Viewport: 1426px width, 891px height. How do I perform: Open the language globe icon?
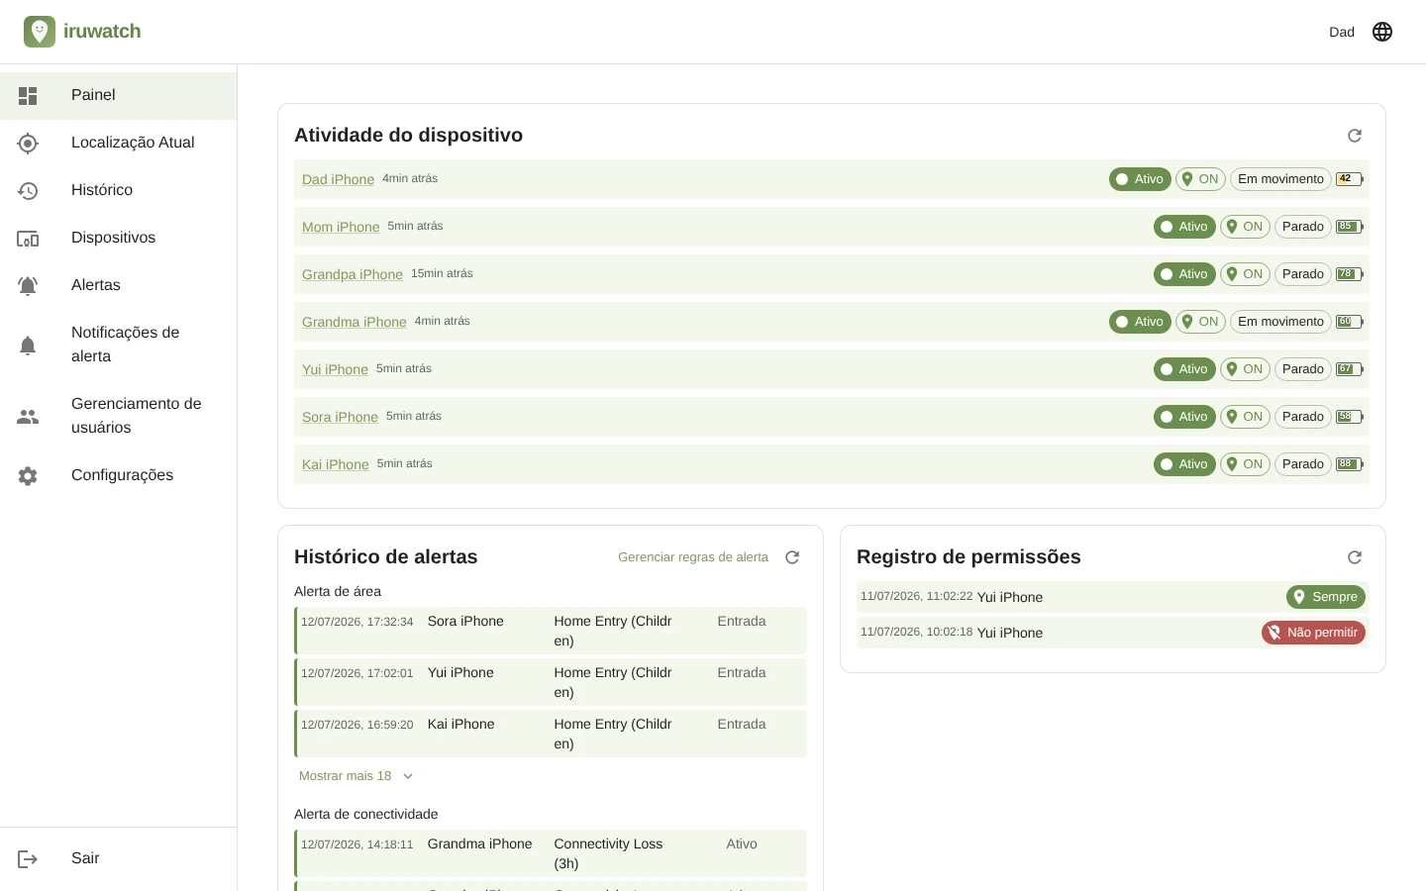[x=1382, y=32]
